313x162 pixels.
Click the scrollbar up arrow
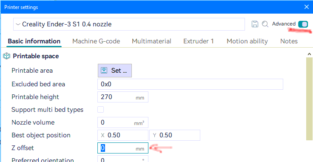[x=310, y=54]
